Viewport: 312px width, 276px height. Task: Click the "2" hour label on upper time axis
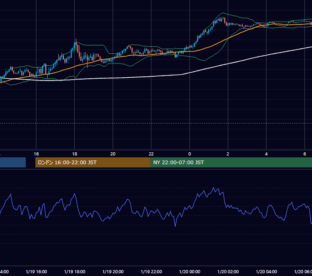point(228,154)
